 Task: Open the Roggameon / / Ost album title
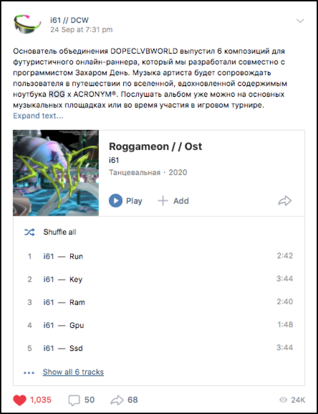[x=155, y=147]
